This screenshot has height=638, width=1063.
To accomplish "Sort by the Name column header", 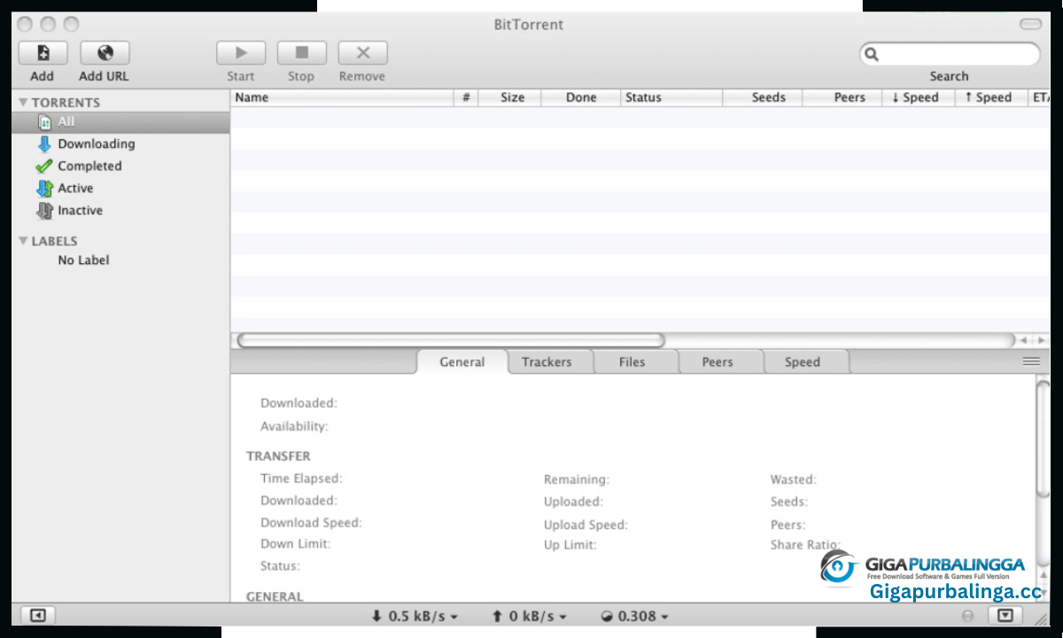I will coord(343,97).
